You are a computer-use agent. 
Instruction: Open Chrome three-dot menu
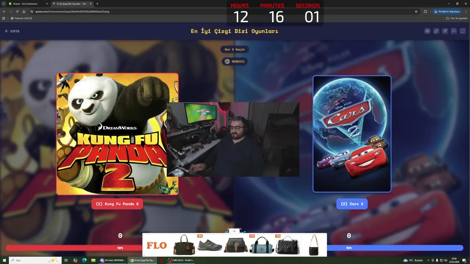466,11
